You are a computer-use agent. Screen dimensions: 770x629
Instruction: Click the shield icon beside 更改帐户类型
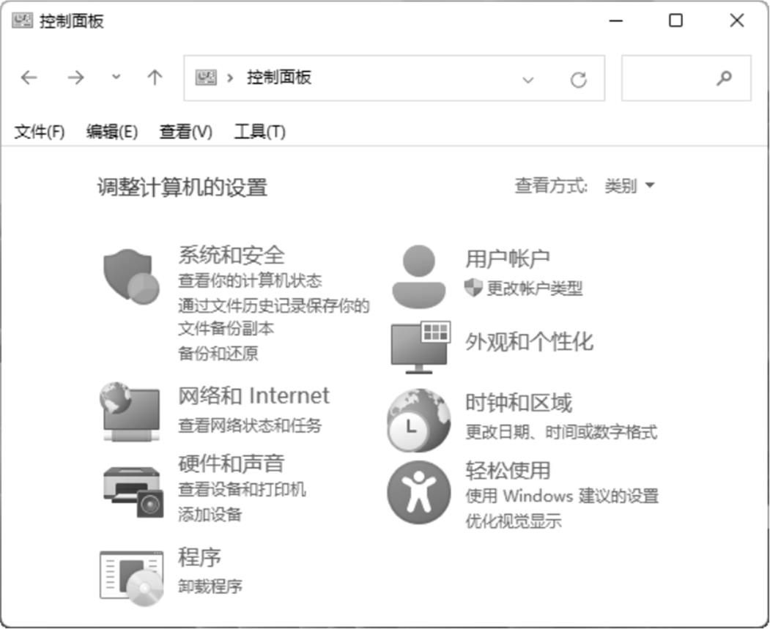pyautogui.click(x=473, y=288)
